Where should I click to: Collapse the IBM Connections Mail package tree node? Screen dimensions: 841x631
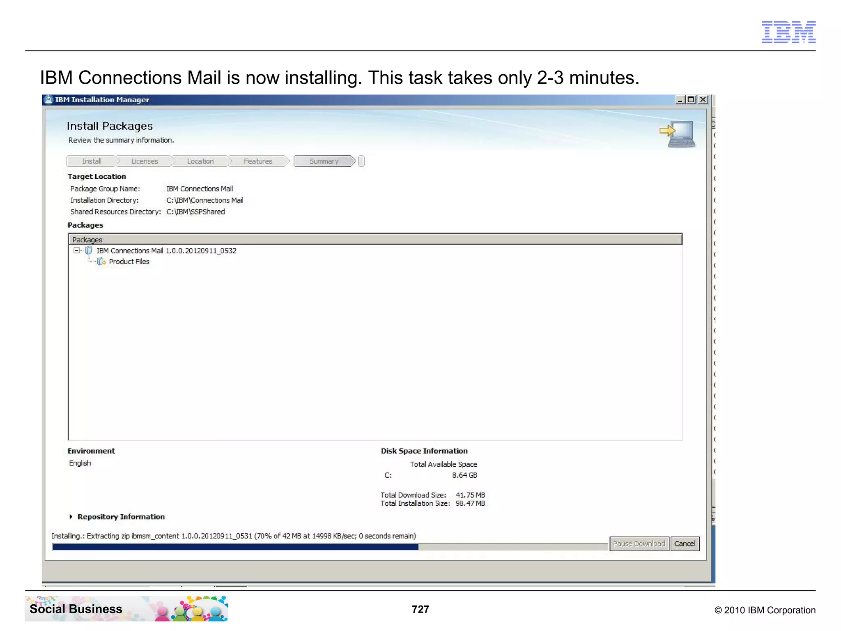tap(76, 251)
